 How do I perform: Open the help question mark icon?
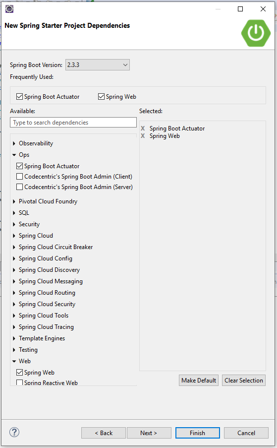tap(14, 432)
